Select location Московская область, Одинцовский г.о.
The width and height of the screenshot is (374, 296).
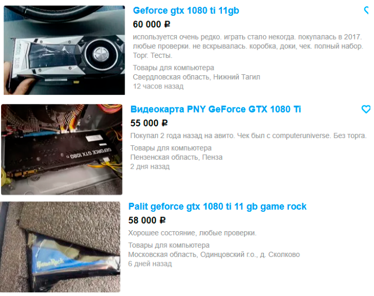[x=214, y=255]
